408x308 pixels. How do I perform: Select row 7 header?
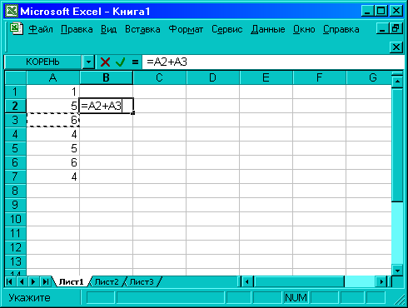tap(15, 176)
